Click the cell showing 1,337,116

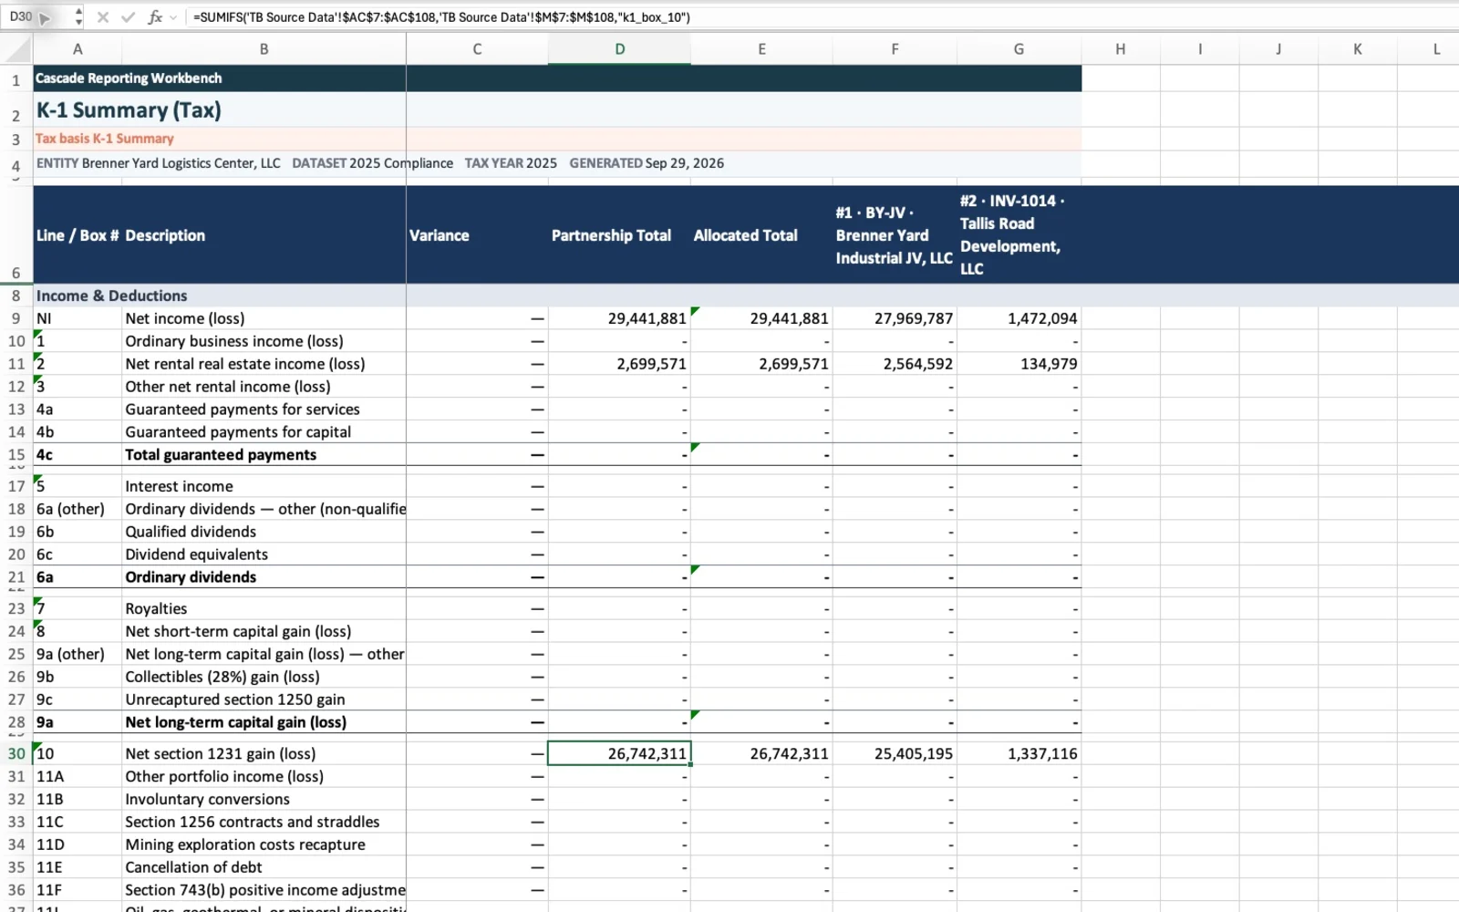[1019, 753]
